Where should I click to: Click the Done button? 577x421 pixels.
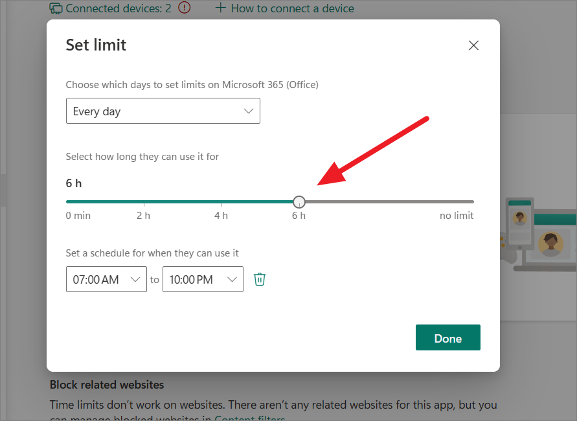[448, 337]
